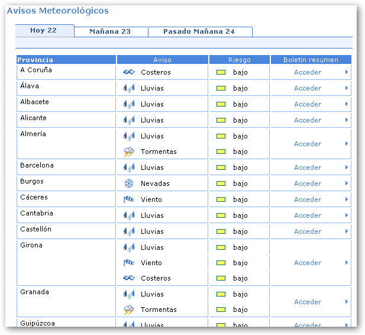Open the Acceder link for A Coruña

click(308, 72)
